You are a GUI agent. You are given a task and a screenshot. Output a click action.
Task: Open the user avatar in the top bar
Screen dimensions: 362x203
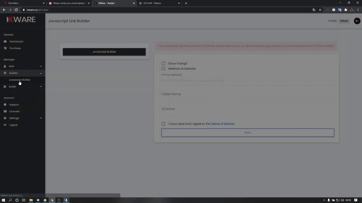tap(357, 21)
